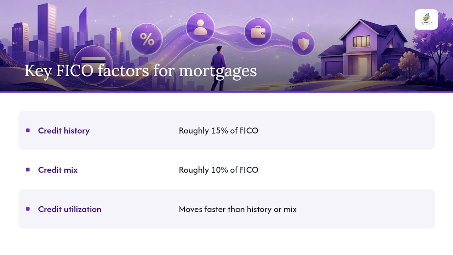Click the wallet bubble icon

tap(258, 32)
